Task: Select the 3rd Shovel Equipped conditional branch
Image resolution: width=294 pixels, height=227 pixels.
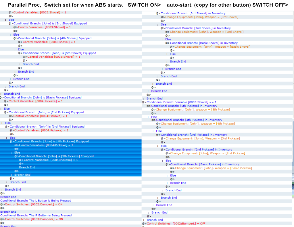Action: pyautogui.click(x=50, y=24)
